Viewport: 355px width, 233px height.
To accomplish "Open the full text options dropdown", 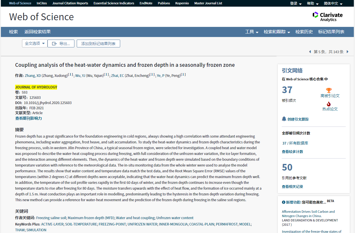I will pos(35,43).
